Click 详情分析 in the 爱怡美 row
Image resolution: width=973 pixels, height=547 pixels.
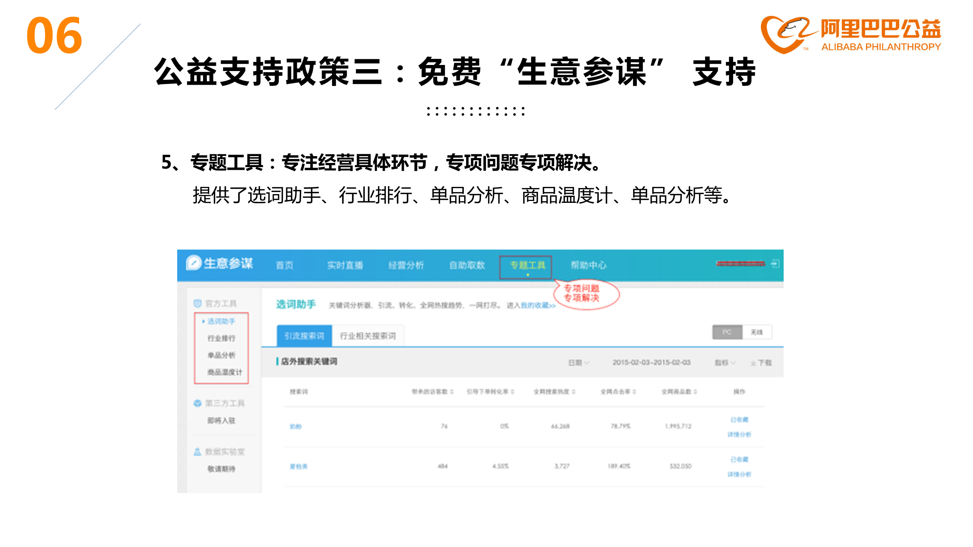click(740, 474)
